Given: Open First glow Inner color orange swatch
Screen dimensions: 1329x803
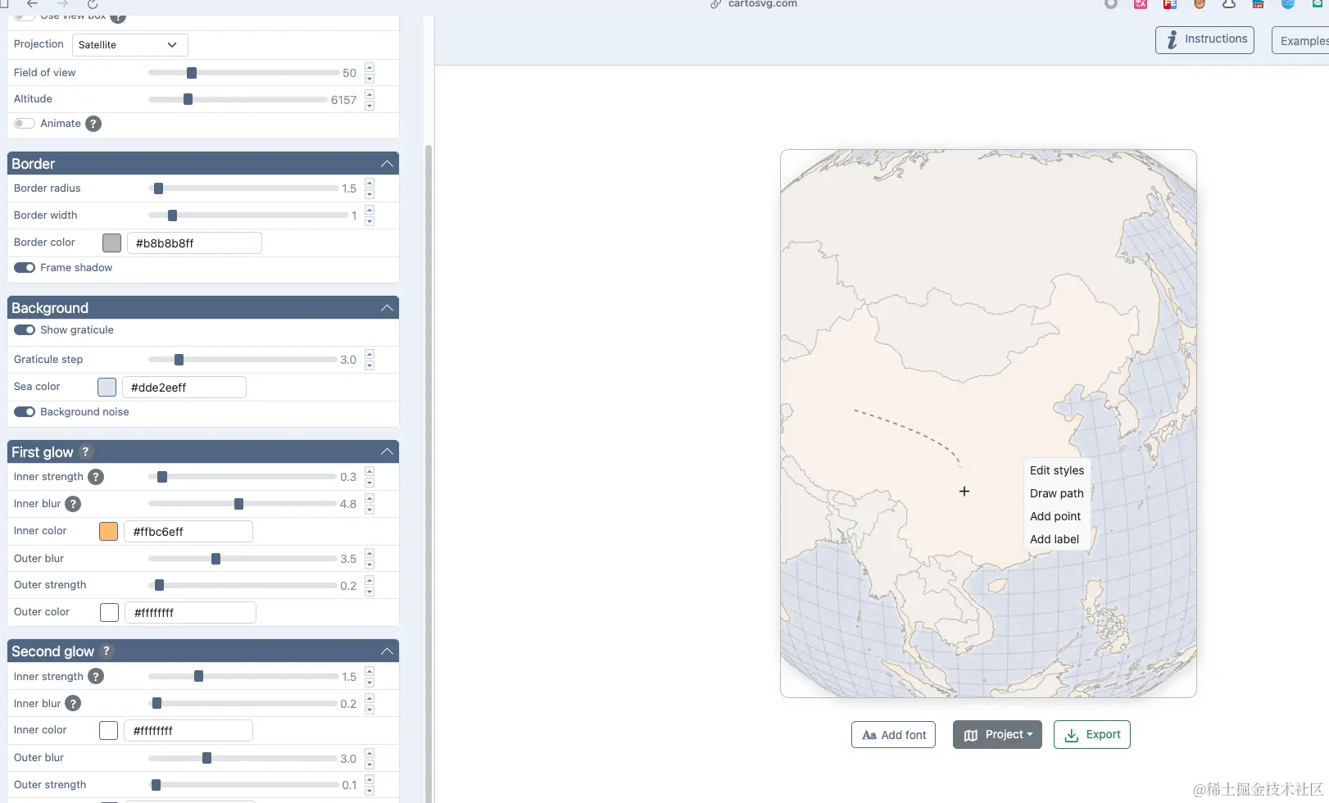Looking at the screenshot, I should pyautogui.click(x=108, y=531).
